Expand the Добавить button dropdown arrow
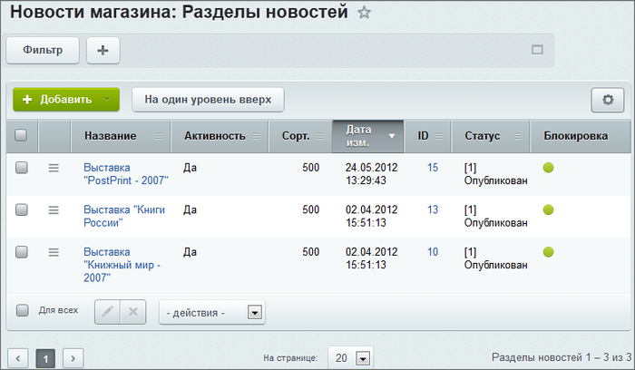Image resolution: width=635 pixels, height=370 pixels. pos(107,99)
